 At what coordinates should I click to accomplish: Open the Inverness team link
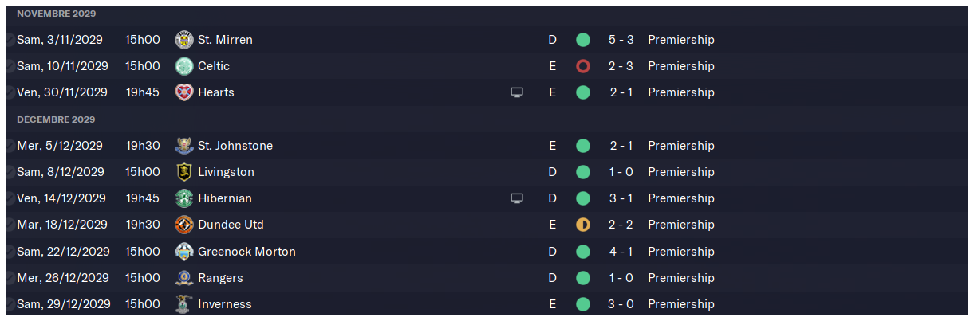coord(225,304)
